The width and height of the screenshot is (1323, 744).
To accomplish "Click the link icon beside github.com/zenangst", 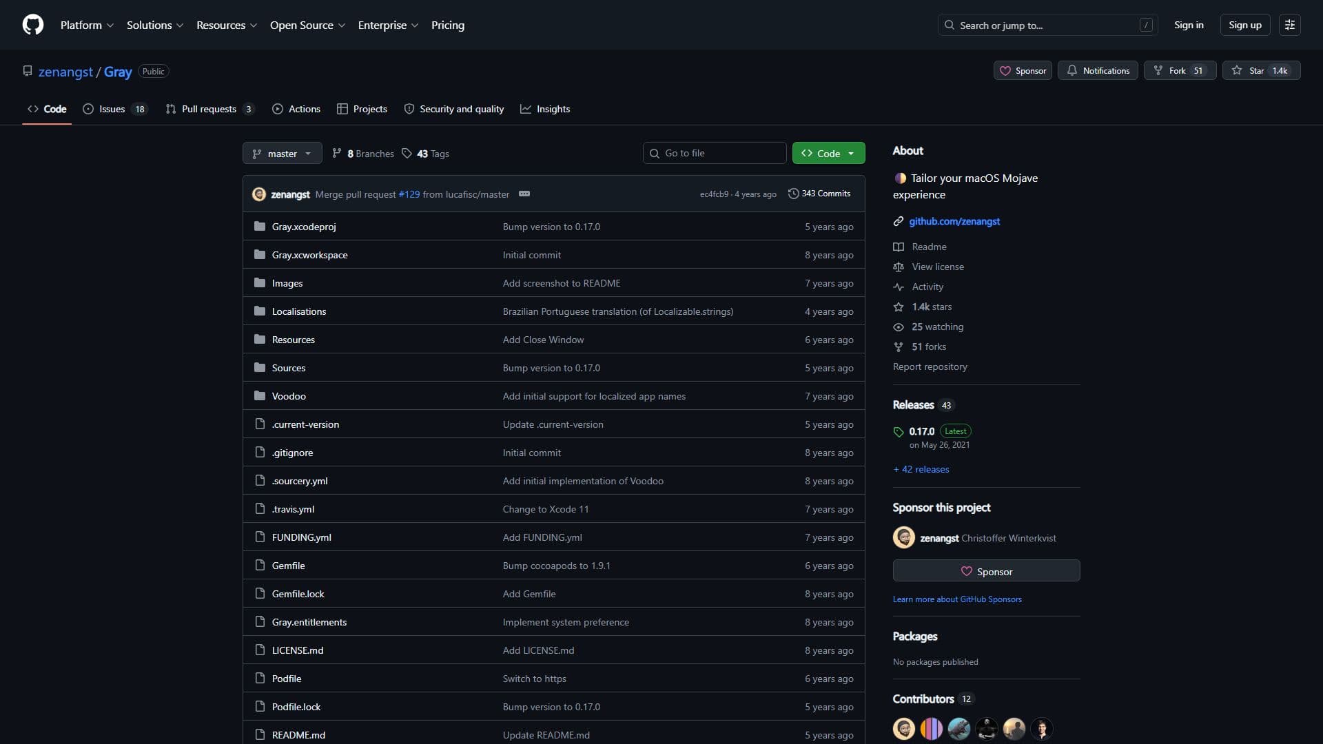I will coord(899,221).
